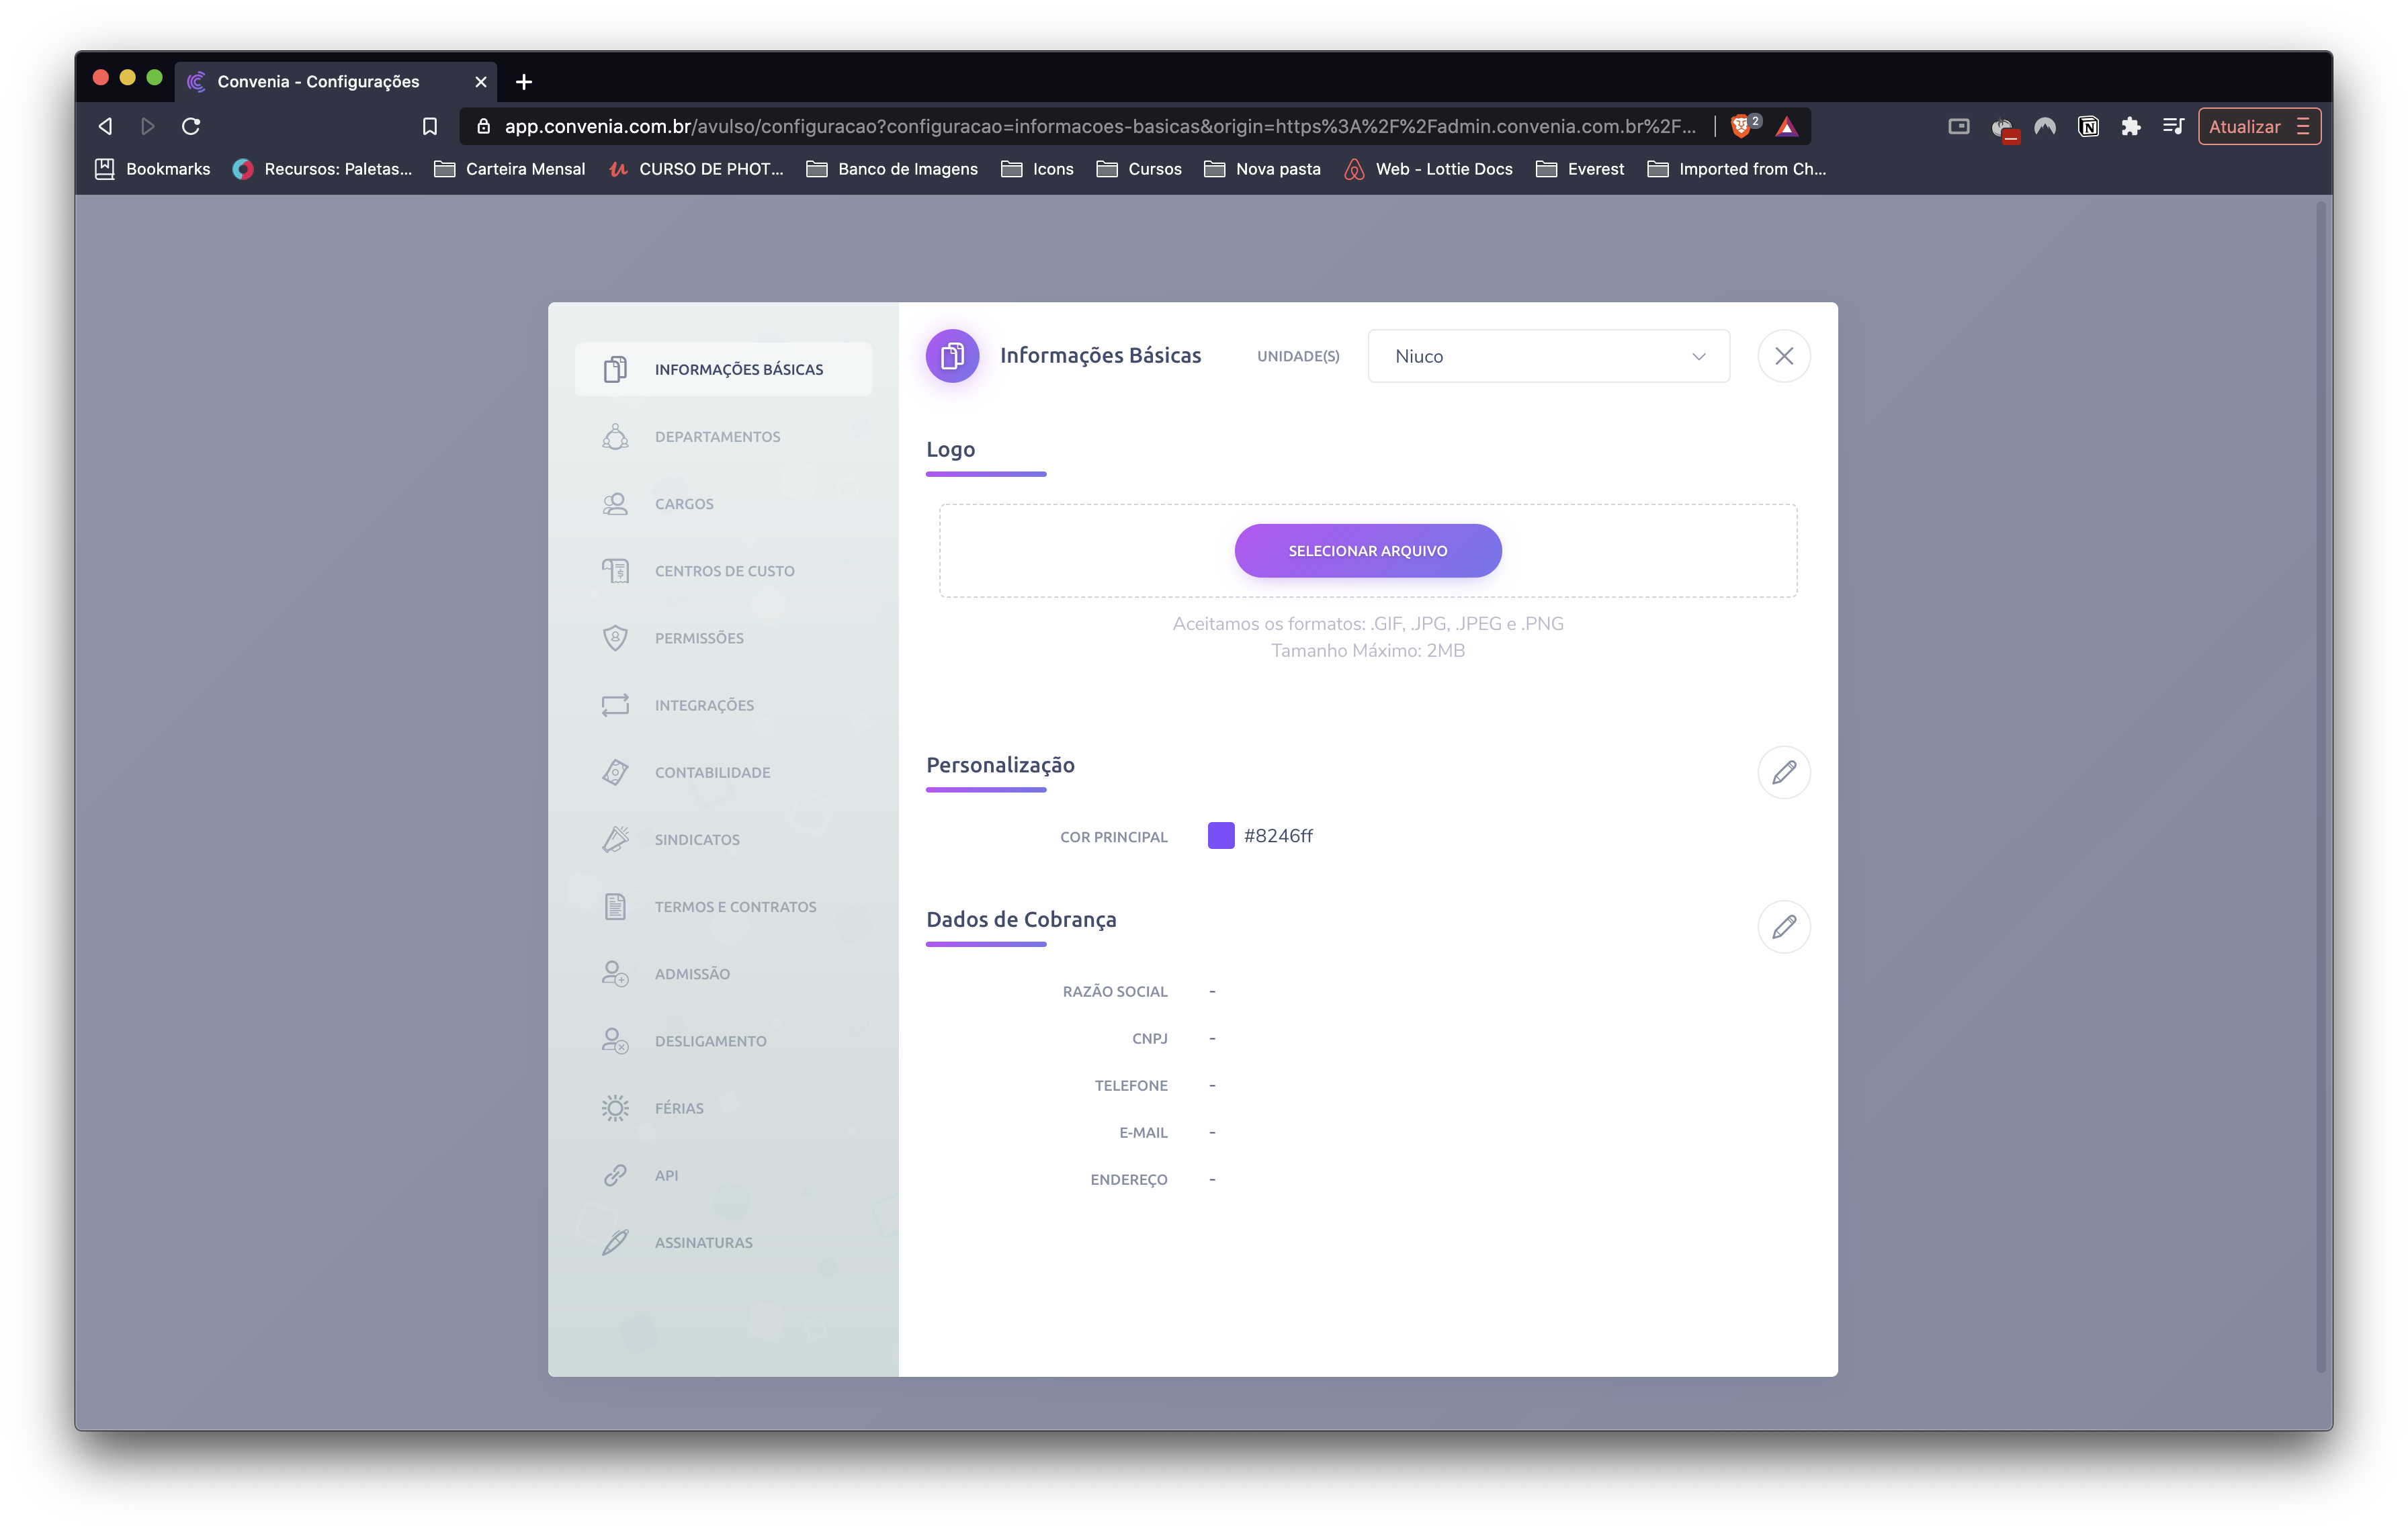Open Sindicatos via its megaphone icon
The width and height of the screenshot is (2408, 1530).
click(615, 840)
